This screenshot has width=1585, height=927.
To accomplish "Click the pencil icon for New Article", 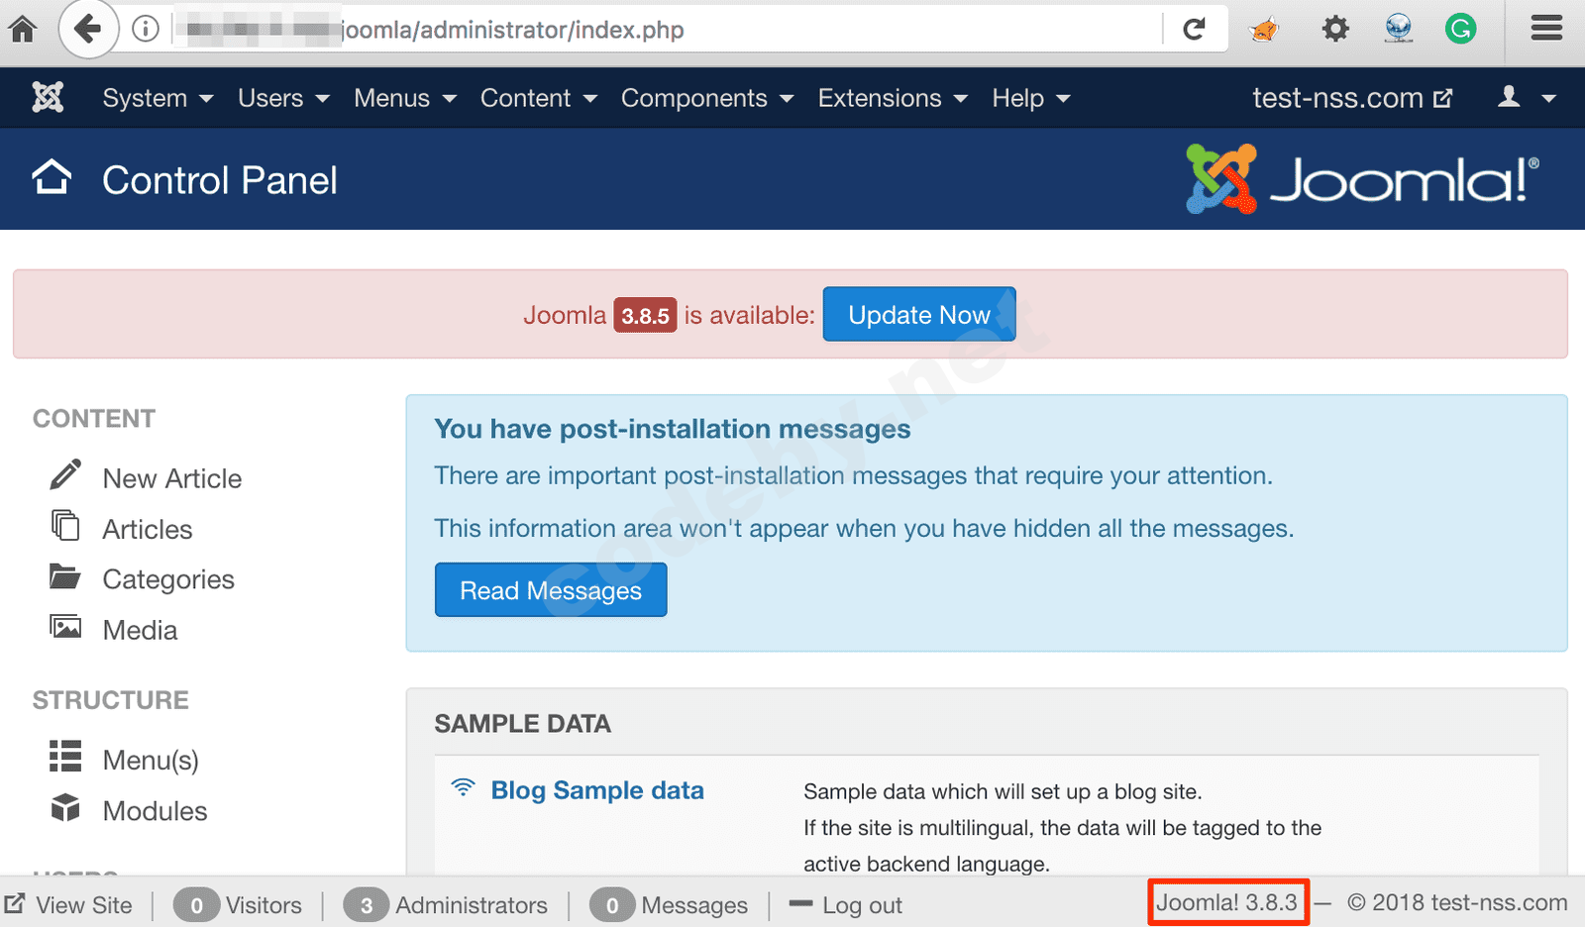I will (x=65, y=475).
